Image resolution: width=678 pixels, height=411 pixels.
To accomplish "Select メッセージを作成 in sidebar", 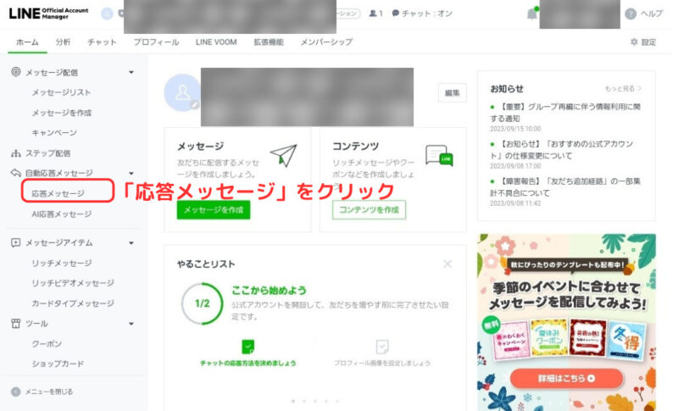I will (x=61, y=113).
